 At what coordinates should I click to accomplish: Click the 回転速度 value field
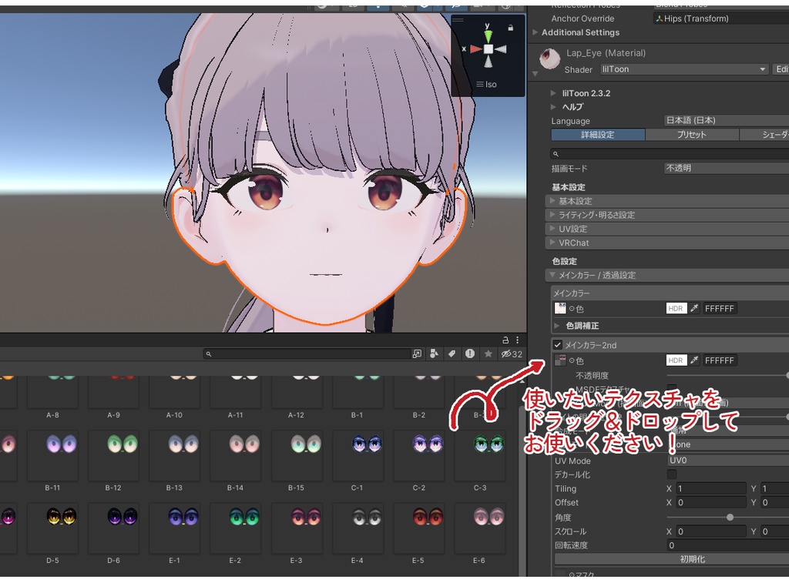click(727, 545)
